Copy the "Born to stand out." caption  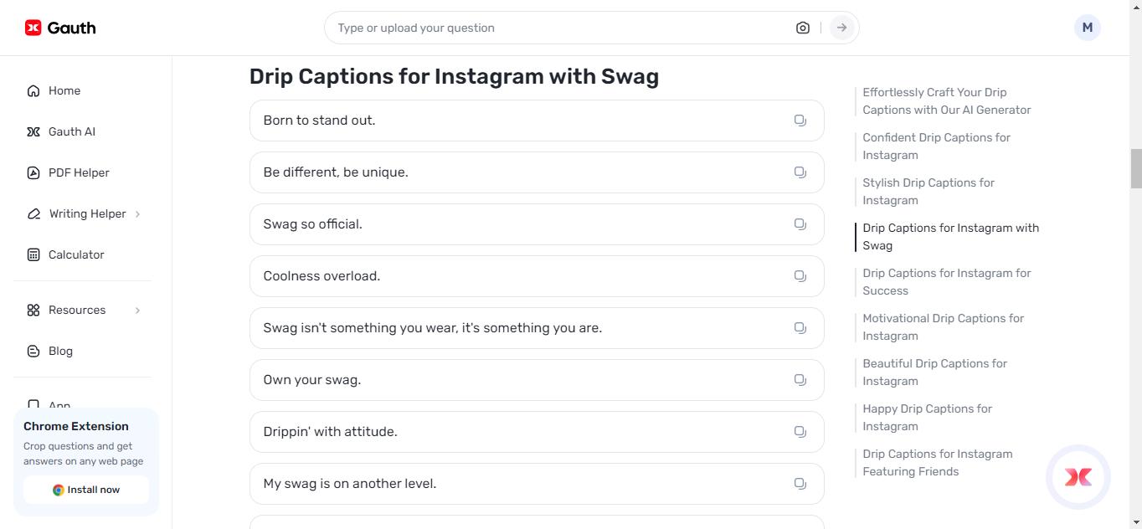point(800,120)
